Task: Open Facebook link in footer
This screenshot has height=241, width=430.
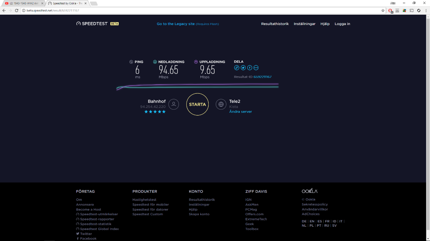Action: [86, 239]
